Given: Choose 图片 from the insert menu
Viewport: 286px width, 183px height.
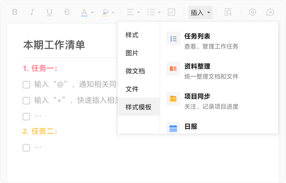Looking at the screenshot, I should click(132, 53).
